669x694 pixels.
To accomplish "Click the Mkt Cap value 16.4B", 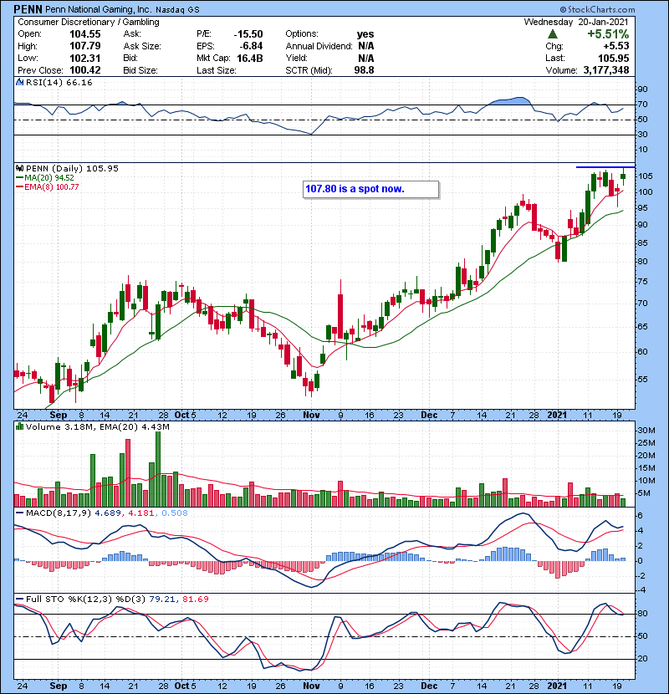I will click(x=250, y=58).
